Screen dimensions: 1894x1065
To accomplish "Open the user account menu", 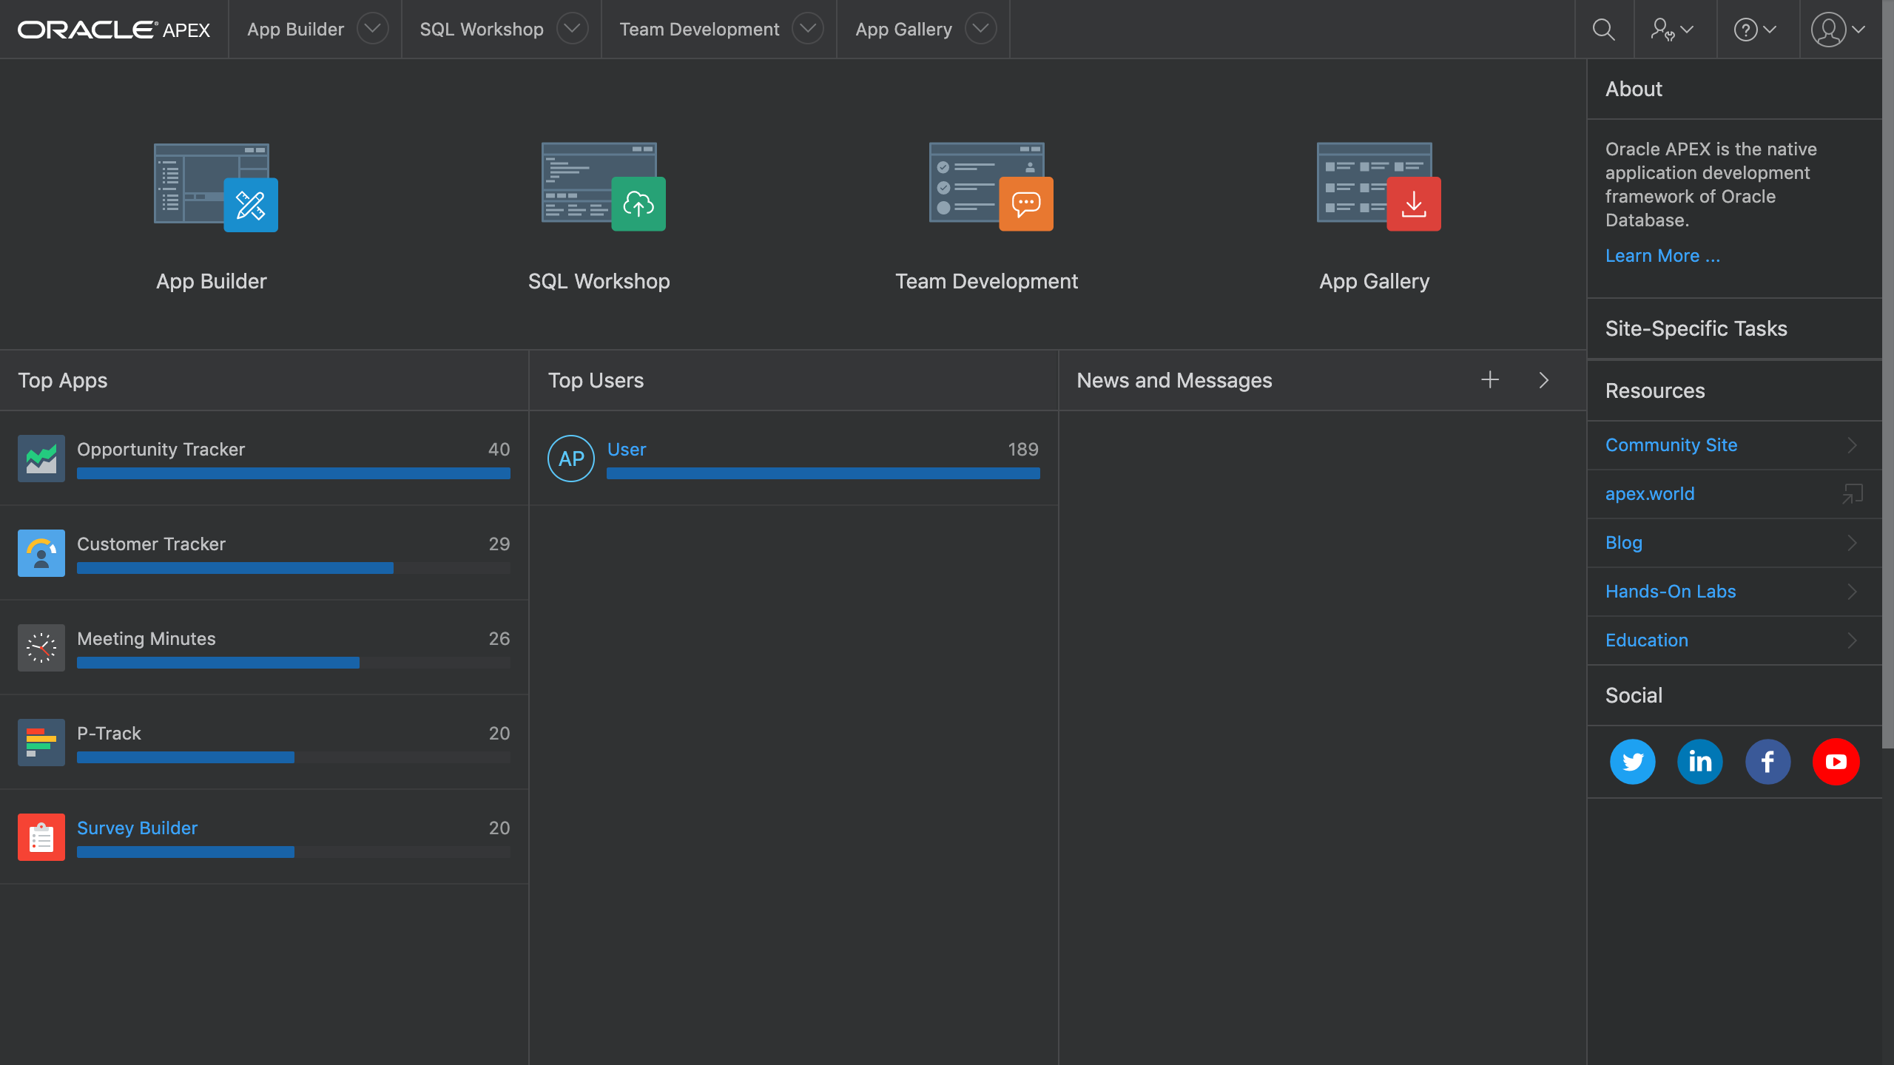I will pyautogui.click(x=1837, y=30).
